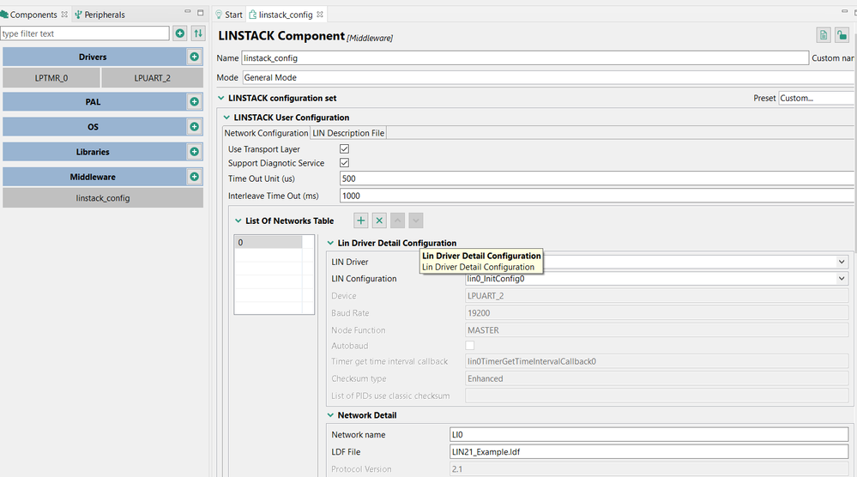Maximize the Components panel
The height and width of the screenshot is (477, 857).
[x=200, y=12]
